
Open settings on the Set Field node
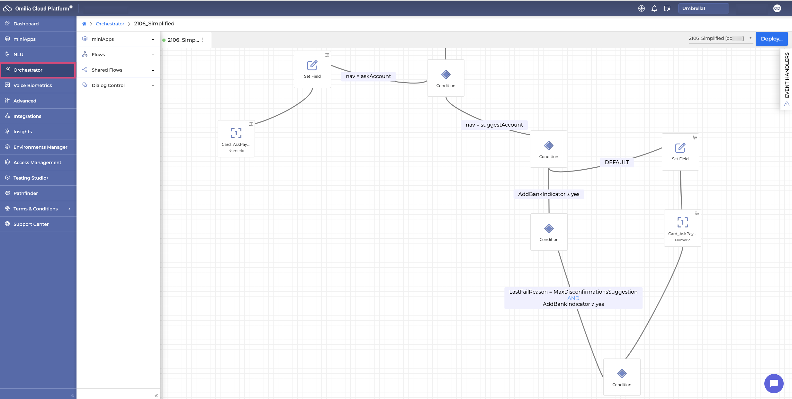pos(327,55)
